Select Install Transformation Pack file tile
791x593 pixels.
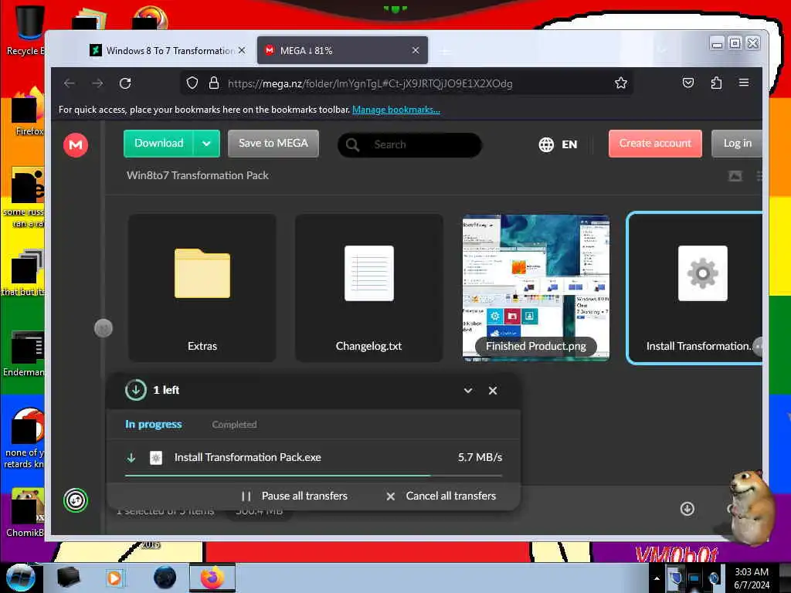(x=694, y=288)
